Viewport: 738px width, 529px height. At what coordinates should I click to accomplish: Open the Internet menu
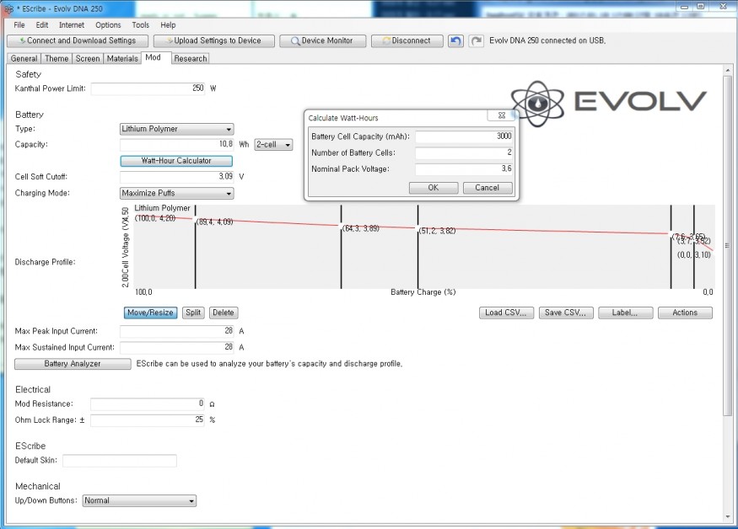72,25
